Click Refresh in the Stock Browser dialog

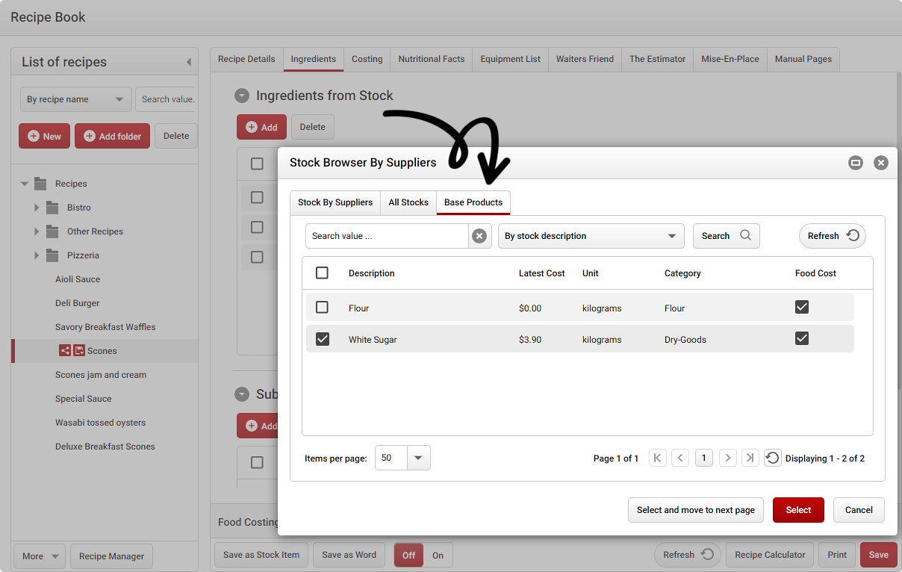pyautogui.click(x=833, y=236)
